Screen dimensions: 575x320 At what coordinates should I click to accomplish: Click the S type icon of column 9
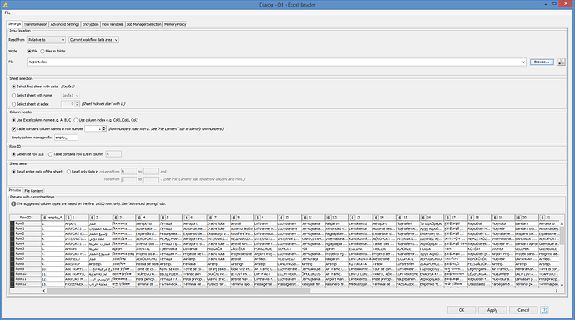pyautogui.click(x=257, y=217)
